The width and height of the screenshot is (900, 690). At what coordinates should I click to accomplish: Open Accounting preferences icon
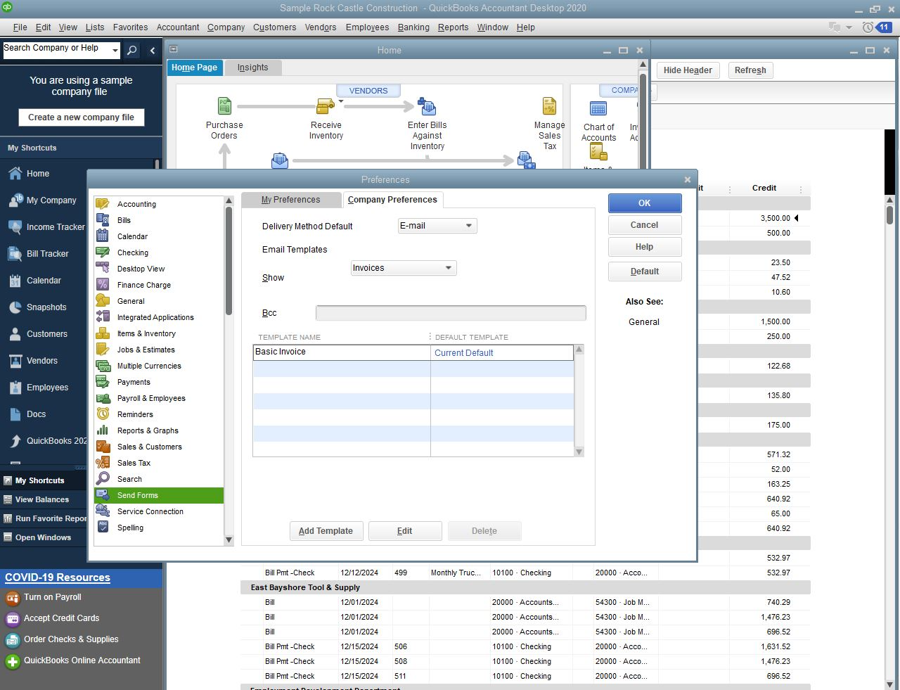pos(103,204)
